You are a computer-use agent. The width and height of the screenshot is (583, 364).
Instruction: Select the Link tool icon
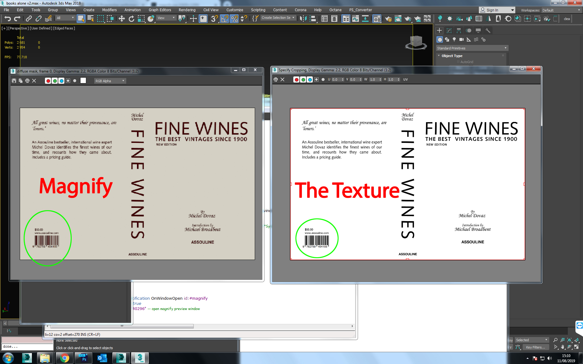pos(29,19)
